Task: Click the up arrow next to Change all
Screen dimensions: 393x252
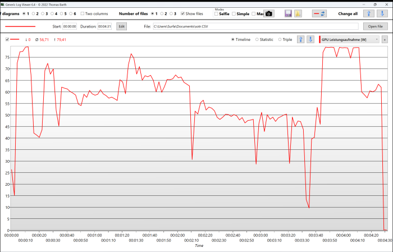Action: tap(369, 13)
